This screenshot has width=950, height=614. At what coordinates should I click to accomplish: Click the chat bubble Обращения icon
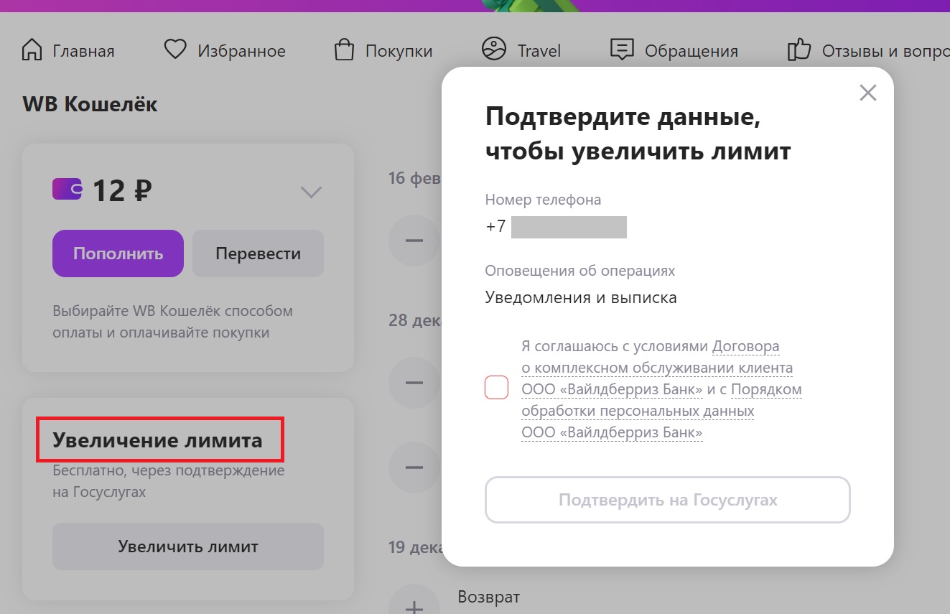click(x=622, y=50)
